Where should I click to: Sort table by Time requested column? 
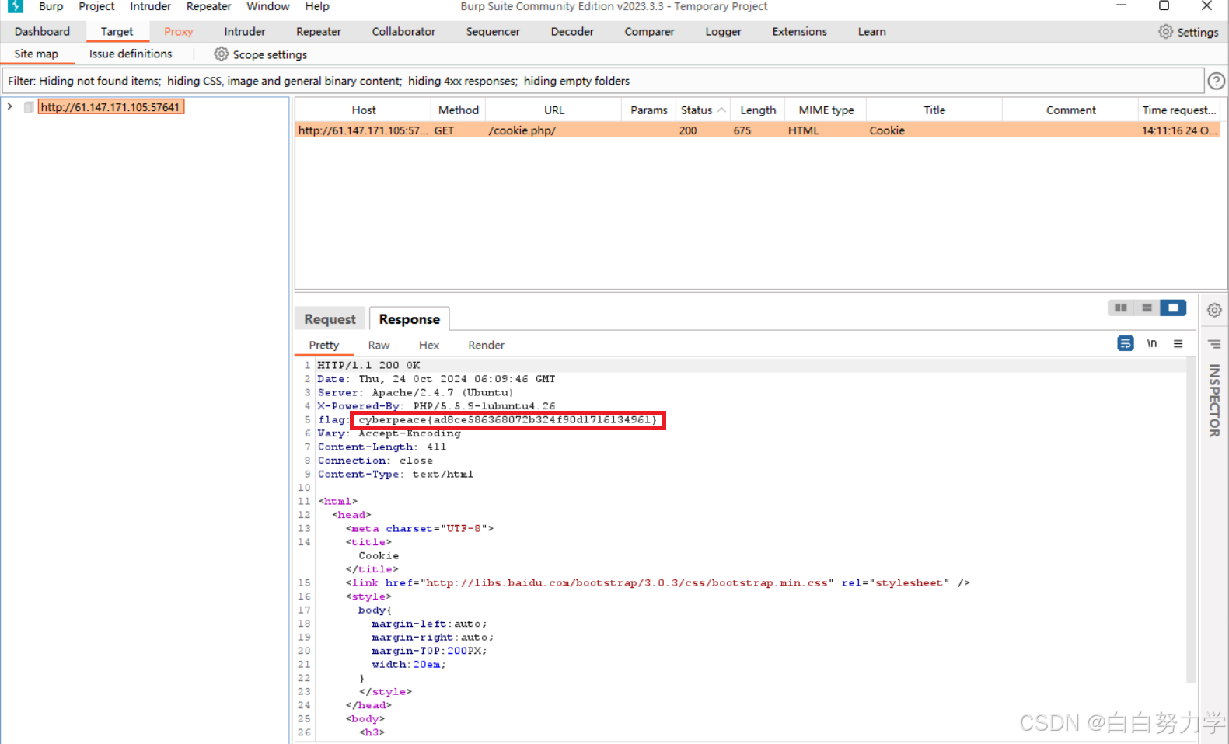(1179, 110)
